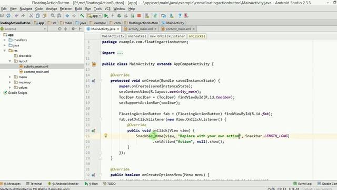Collapse the res folder
Screen dimensions: 337x190
coord(5,51)
